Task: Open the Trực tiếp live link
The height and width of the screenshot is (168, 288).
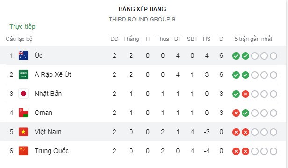Action: pyautogui.click(x=22, y=27)
